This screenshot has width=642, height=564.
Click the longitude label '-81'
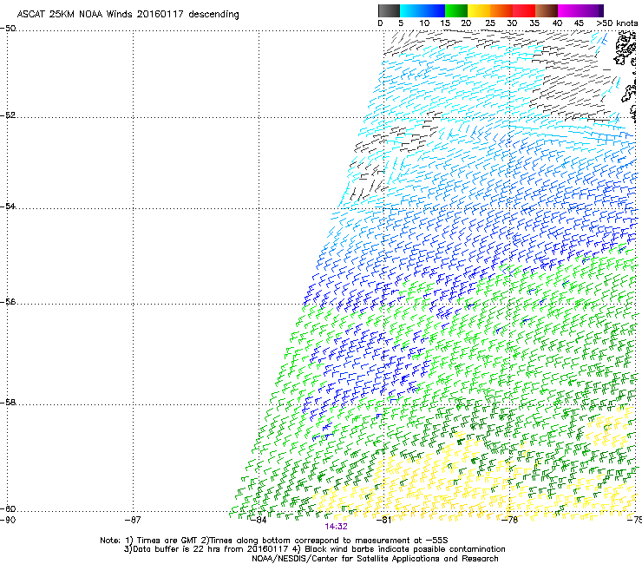383,520
